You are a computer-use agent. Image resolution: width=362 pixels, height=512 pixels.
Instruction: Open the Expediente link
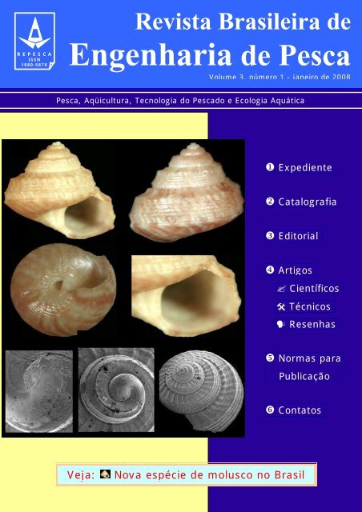pos(305,167)
